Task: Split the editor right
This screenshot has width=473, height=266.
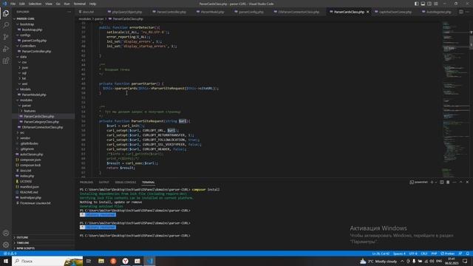Action: (461, 12)
